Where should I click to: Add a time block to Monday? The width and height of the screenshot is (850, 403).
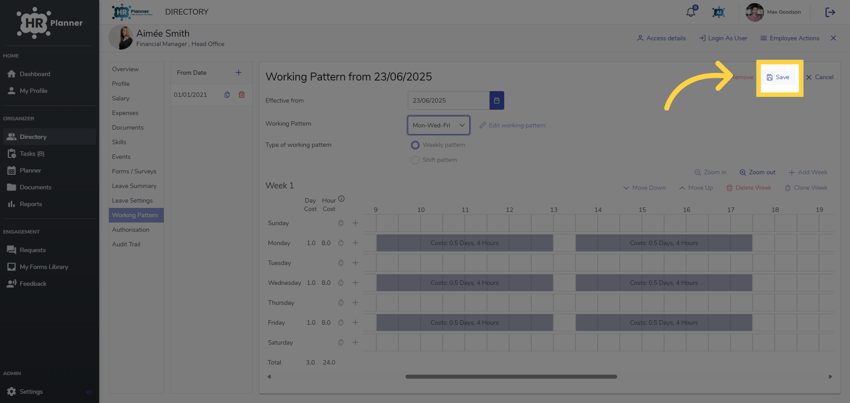coord(355,243)
